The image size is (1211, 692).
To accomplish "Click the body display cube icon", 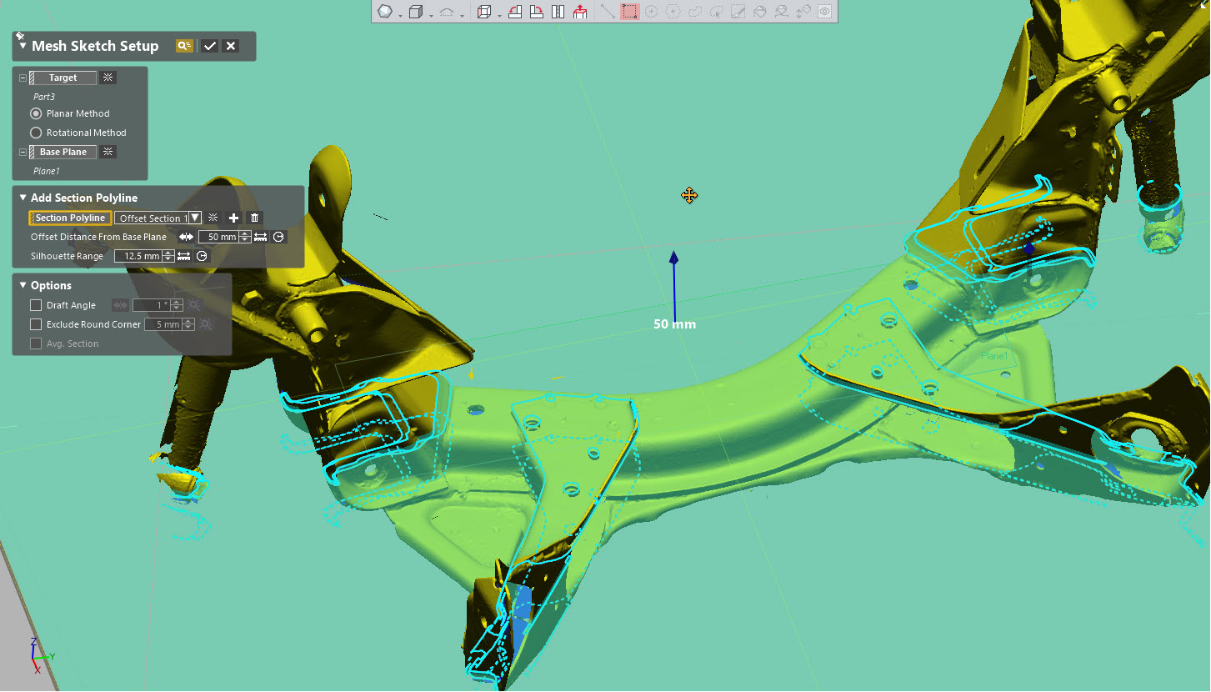I will point(416,12).
